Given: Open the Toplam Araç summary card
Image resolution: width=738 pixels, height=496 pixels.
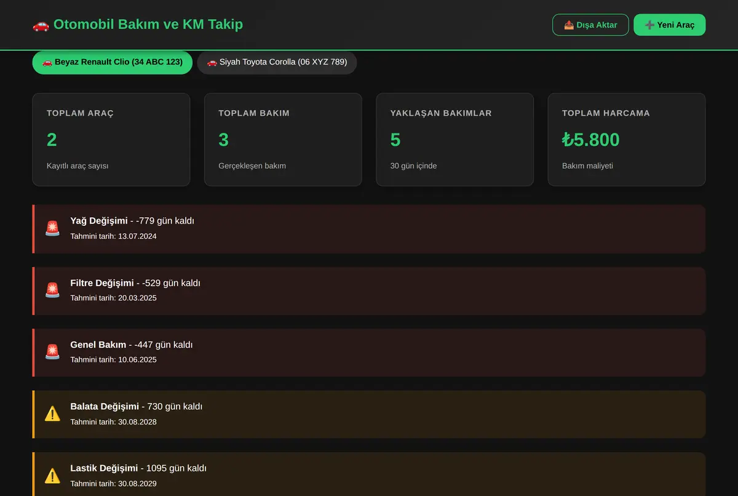Looking at the screenshot, I should 111,140.
